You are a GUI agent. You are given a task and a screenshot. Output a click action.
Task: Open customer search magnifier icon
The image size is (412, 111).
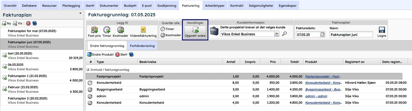click(284, 34)
